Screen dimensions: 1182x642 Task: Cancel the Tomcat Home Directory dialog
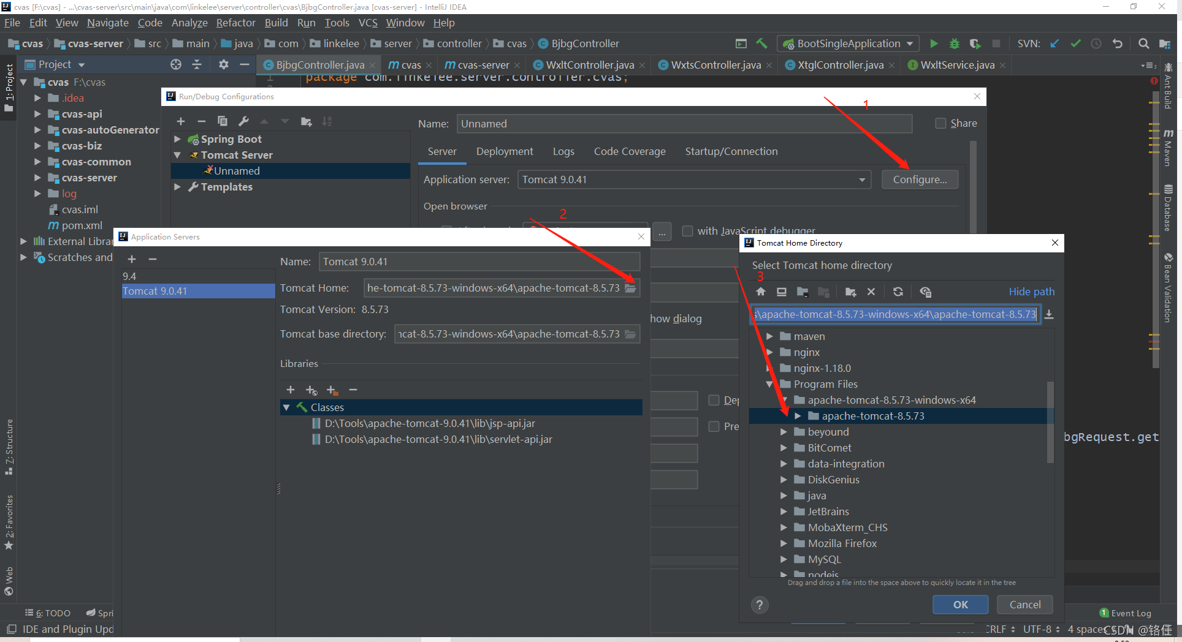1024,605
